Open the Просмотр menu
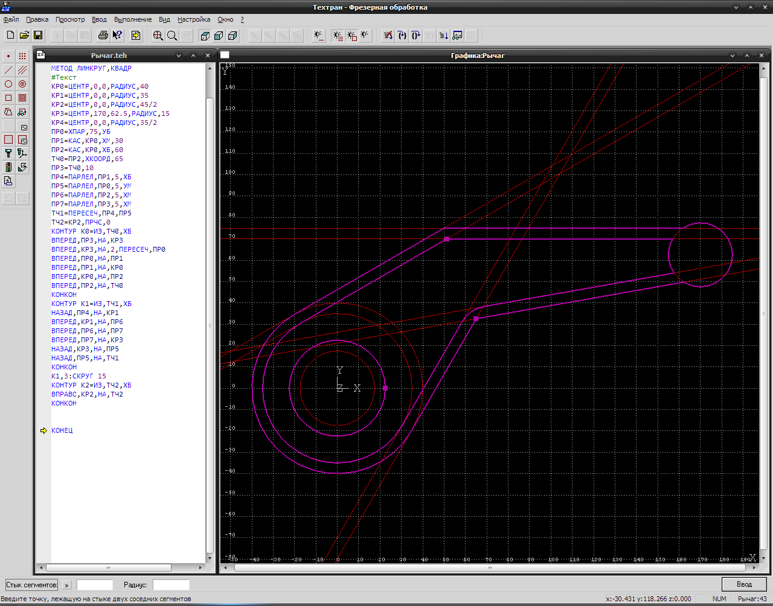 pyautogui.click(x=70, y=19)
